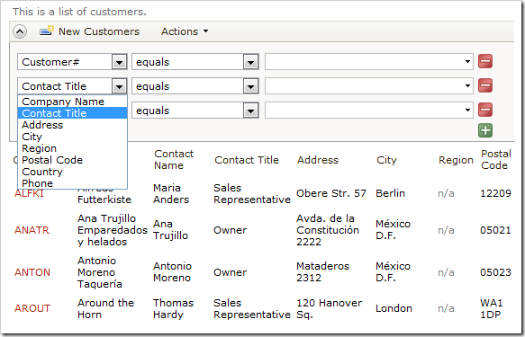
Task: Open value dropdown for Customer# filter
Action: pyautogui.click(x=467, y=61)
